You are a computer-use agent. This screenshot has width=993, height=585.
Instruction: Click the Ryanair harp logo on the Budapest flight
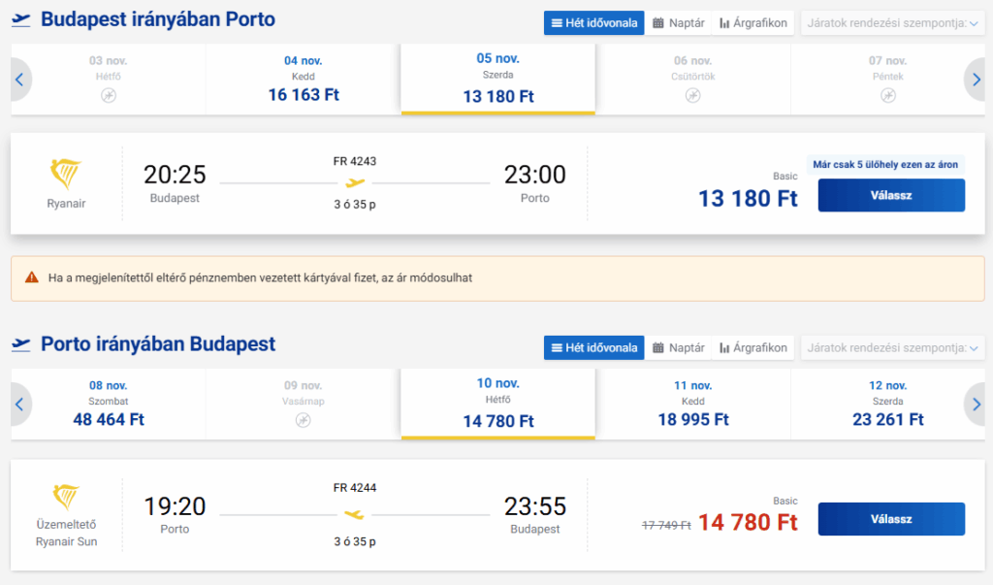pos(66,175)
